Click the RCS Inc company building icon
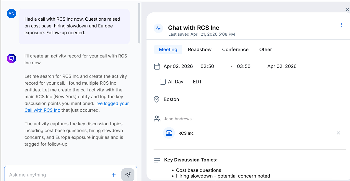This screenshot has height=181, width=350. (x=169, y=133)
